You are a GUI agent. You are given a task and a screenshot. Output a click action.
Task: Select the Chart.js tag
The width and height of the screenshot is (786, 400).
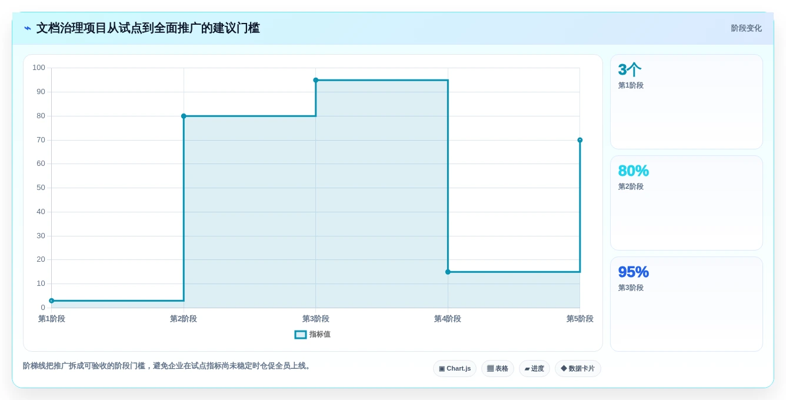pos(455,369)
